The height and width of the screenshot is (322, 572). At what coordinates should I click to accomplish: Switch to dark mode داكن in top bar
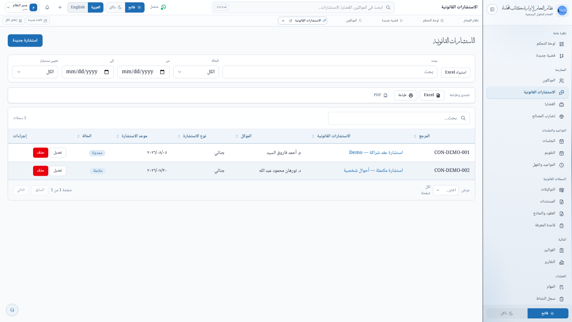coord(116,7)
